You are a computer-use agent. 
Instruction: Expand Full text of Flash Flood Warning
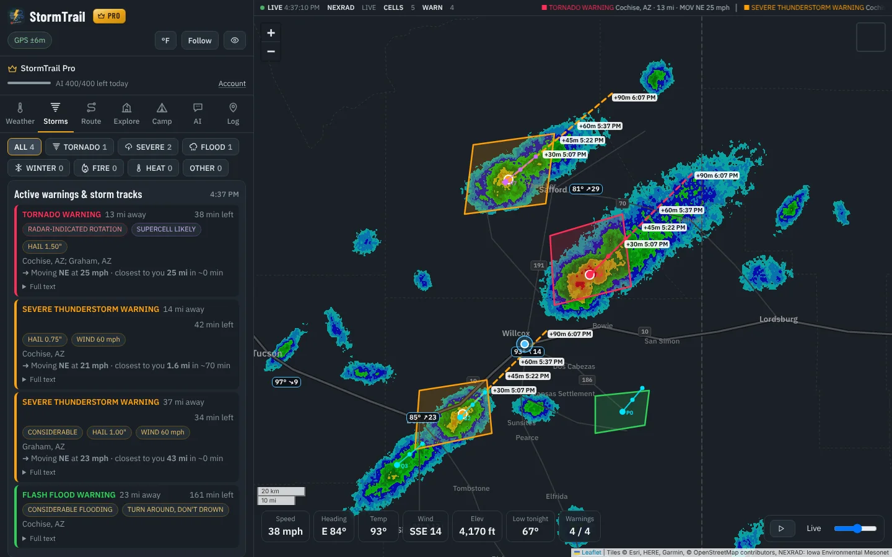tap(39, 538)
